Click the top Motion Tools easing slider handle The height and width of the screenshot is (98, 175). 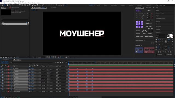143,14
